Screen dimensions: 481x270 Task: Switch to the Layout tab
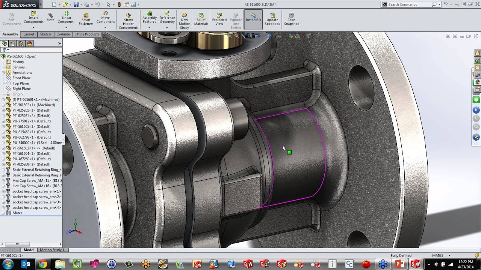(x=29, y=34)
